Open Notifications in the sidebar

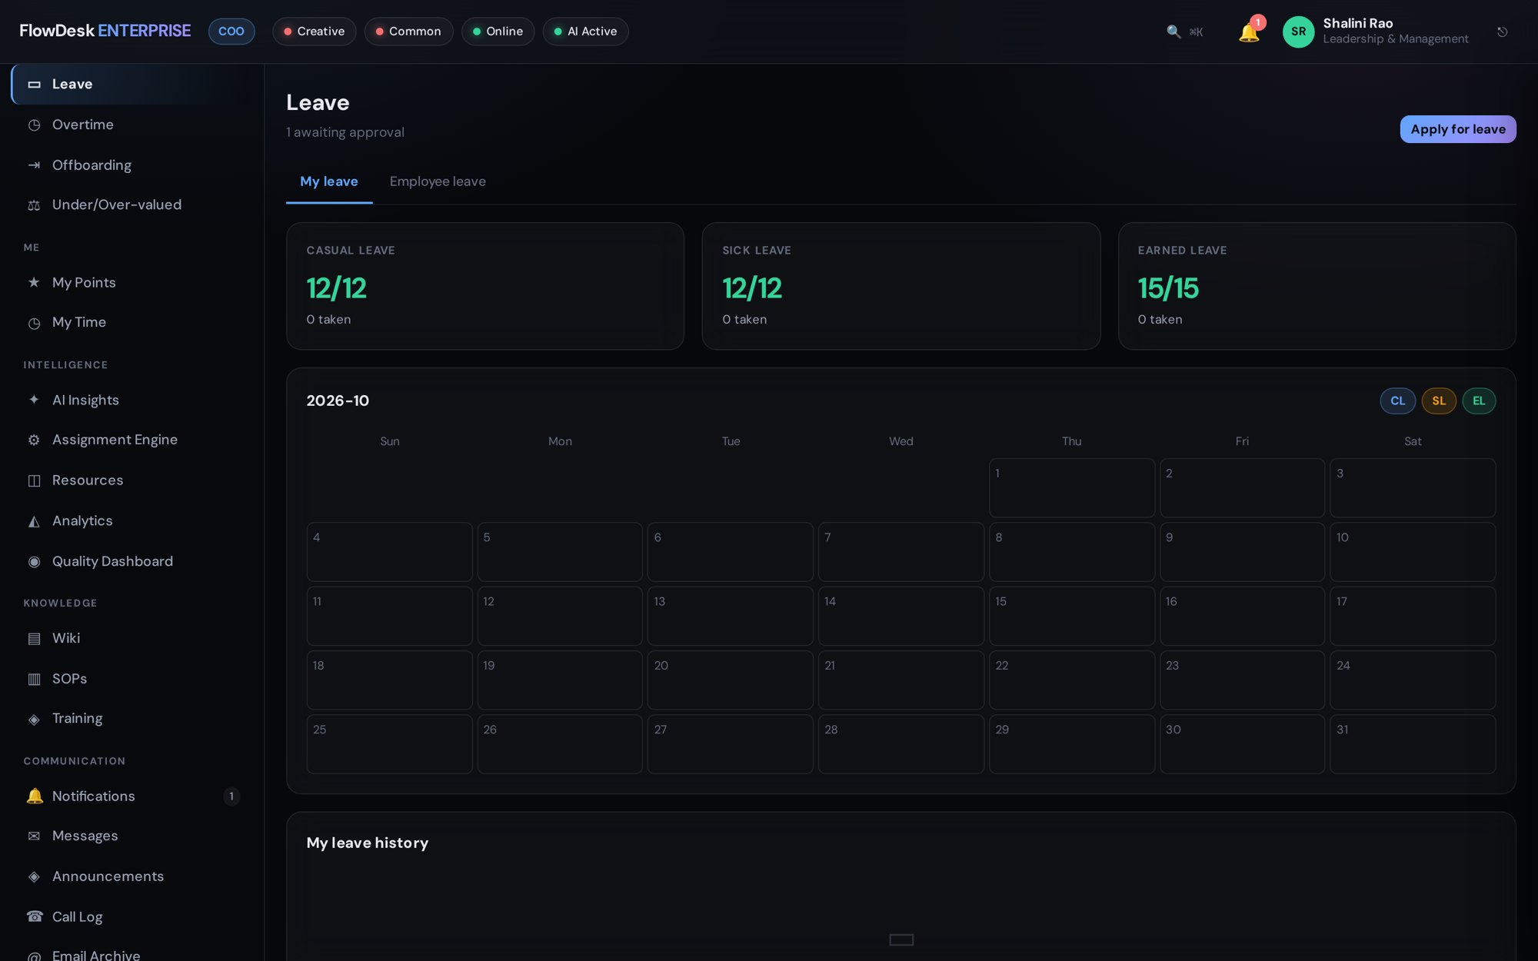click(132, 796)
